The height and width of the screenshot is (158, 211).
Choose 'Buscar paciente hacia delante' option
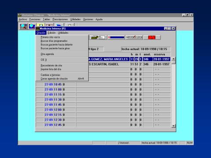coord(57,45)
